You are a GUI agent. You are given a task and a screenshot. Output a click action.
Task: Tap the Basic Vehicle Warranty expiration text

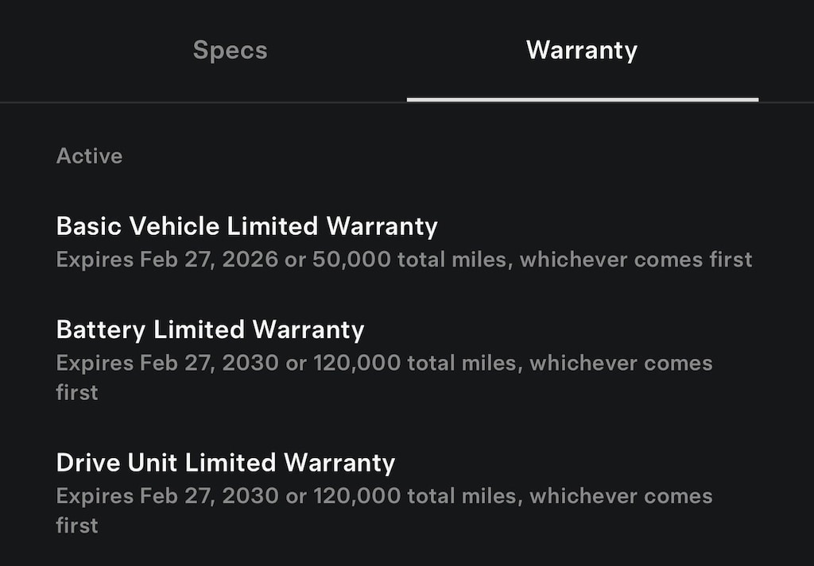404,260
